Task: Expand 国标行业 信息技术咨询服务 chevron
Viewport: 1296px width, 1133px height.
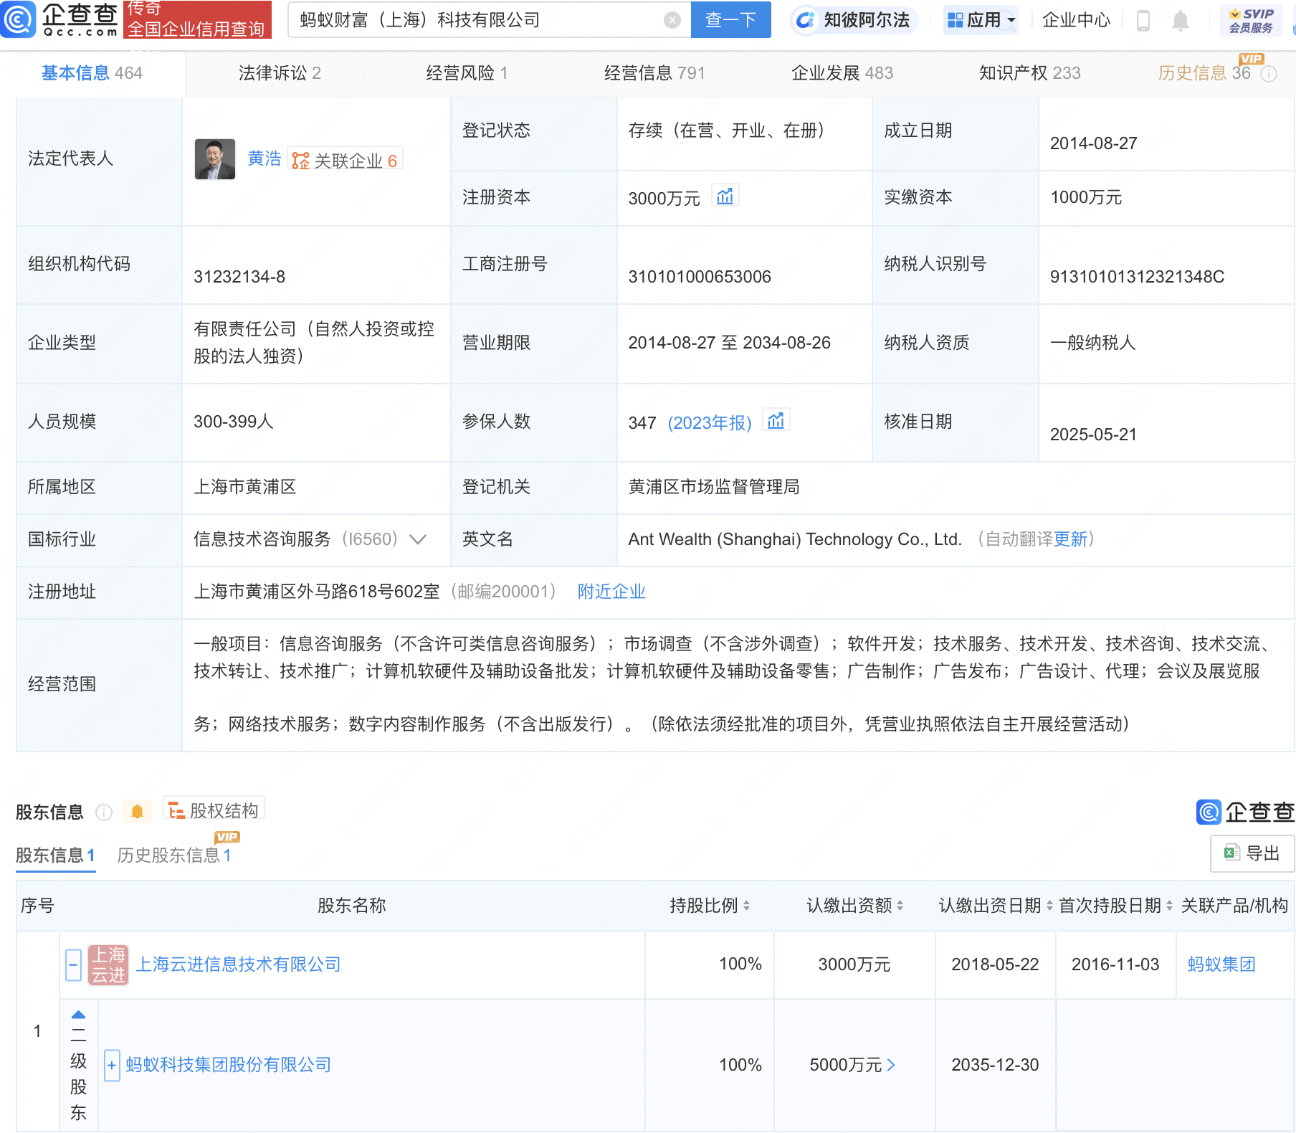Action: point(418,539)
